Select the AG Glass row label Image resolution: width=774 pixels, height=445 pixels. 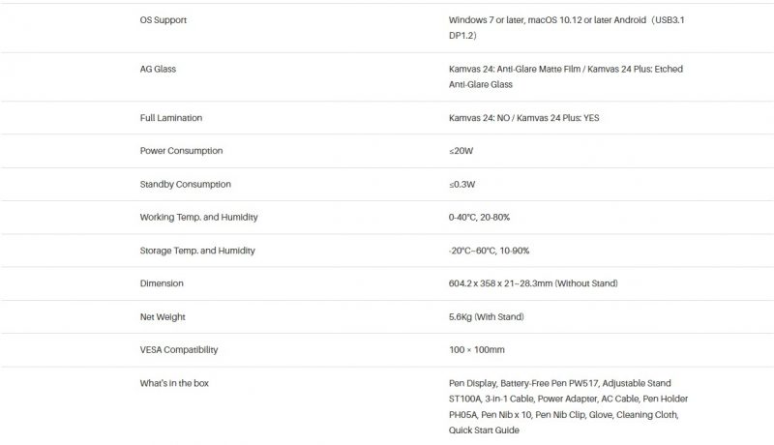tap(158, 69)
